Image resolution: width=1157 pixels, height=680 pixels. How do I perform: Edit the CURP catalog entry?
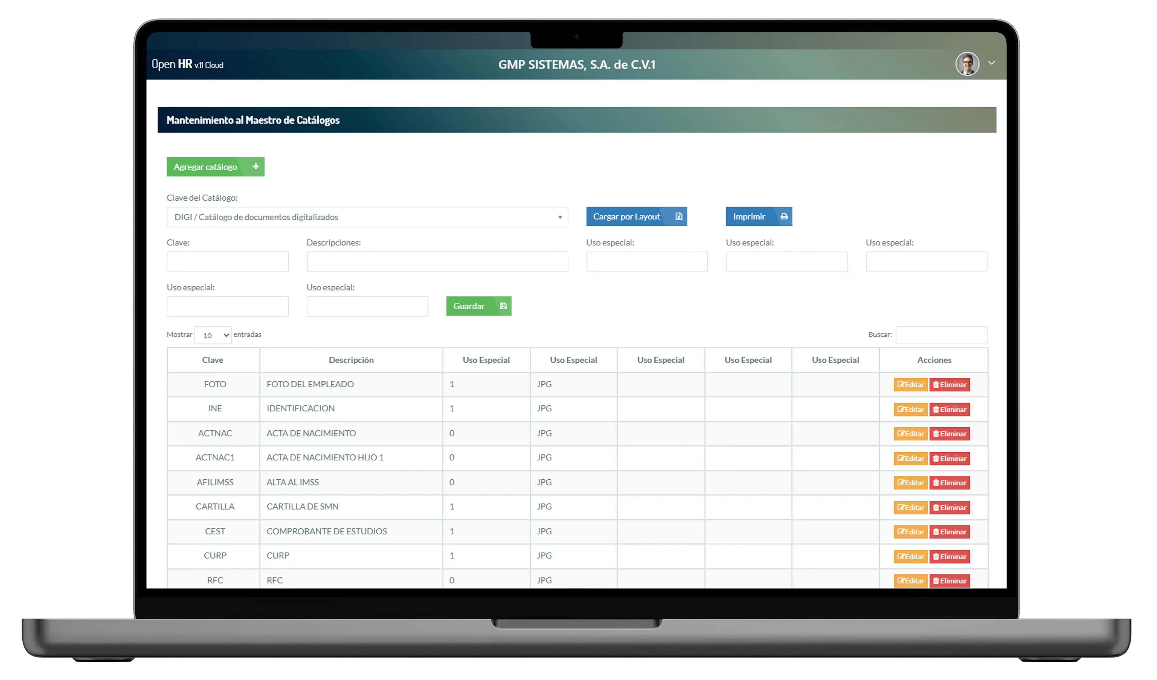[x=910, y=557]
